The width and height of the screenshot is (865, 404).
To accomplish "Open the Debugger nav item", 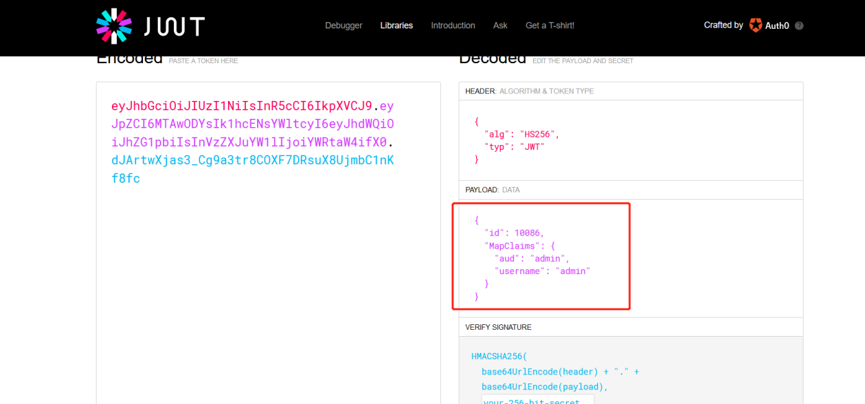I will pos(344,25).
